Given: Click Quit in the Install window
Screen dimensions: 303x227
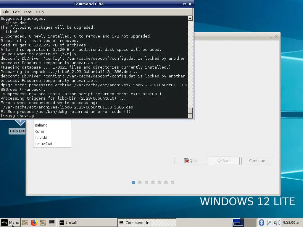Looking at the screenshot, I should (190, 161).
